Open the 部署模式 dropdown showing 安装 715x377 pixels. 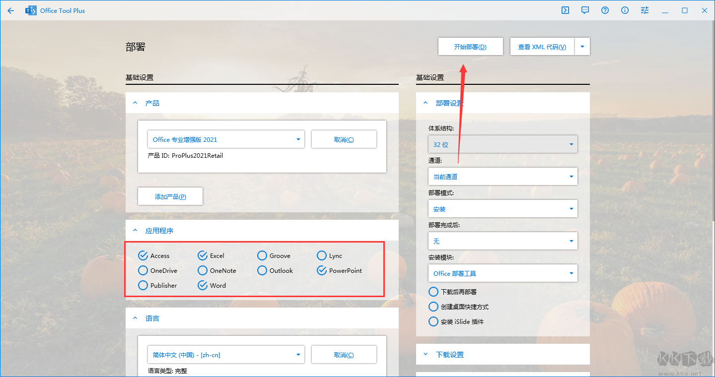coord(502,208)
